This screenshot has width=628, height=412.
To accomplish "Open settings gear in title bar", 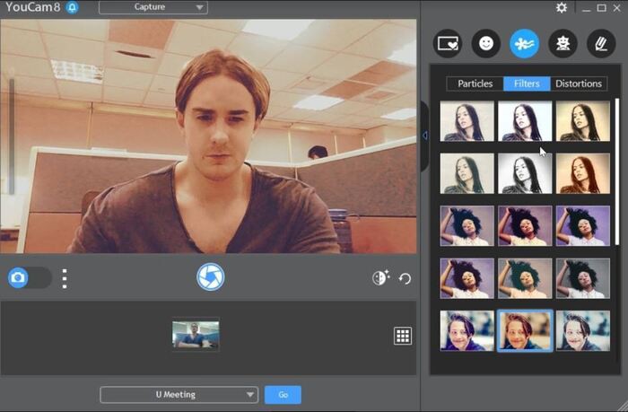I will (x=561, y=8).
